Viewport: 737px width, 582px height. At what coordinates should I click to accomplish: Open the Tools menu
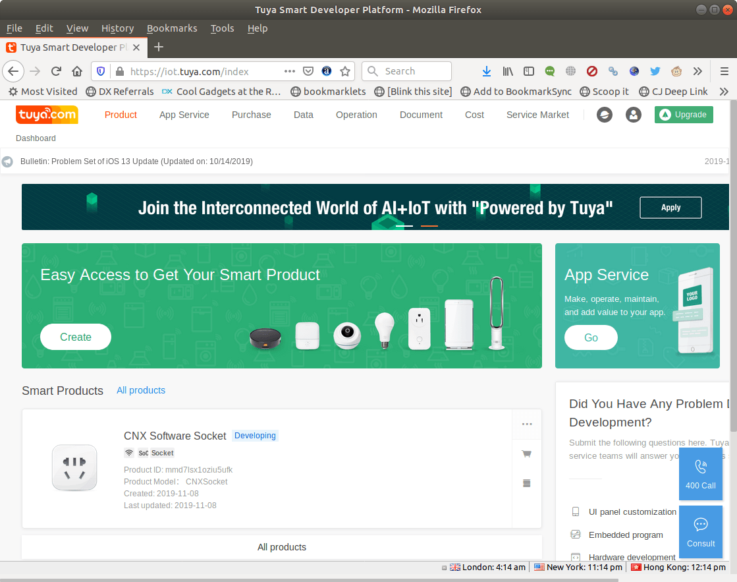coord(223,29)
